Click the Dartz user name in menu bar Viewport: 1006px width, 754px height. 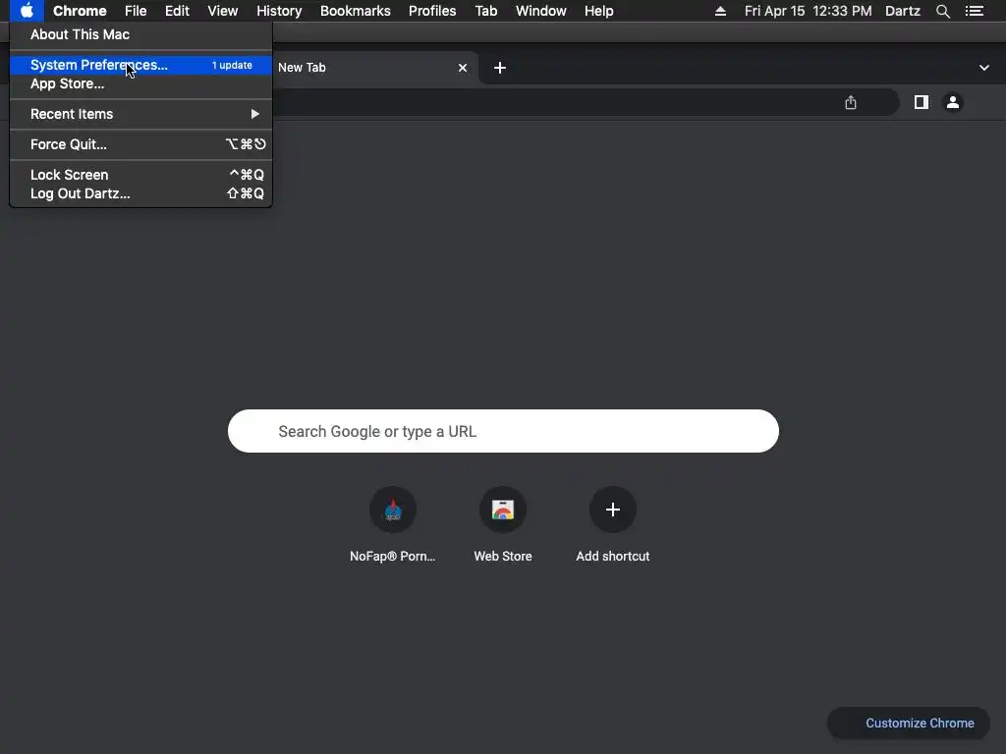[903, 11]
